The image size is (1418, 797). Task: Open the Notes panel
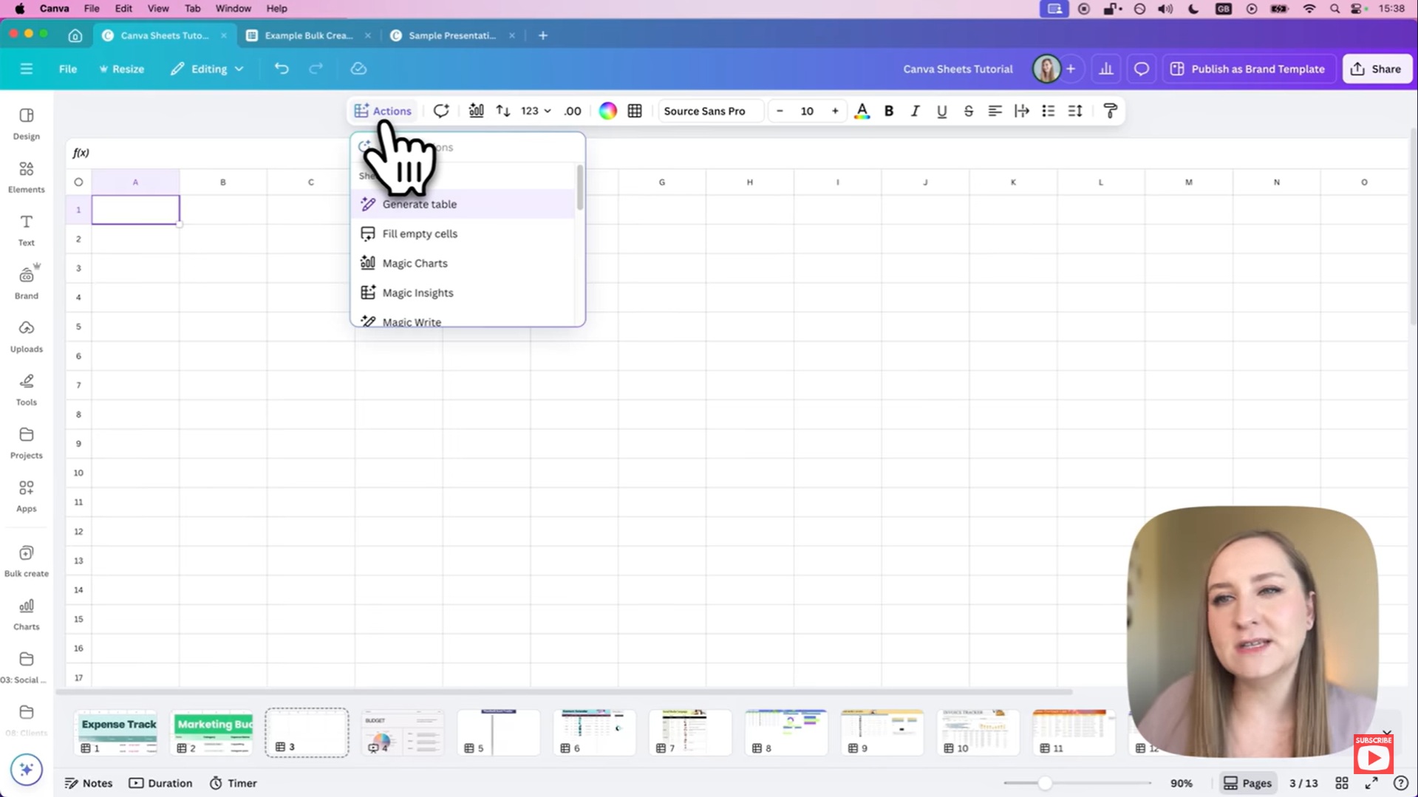click(x=89, y=783)
